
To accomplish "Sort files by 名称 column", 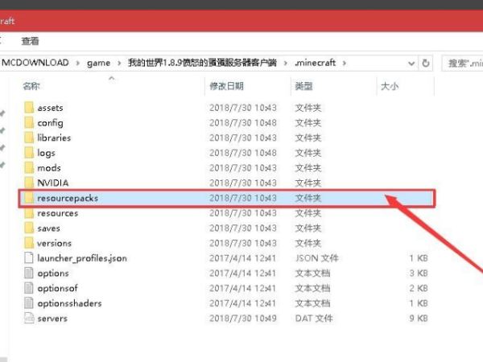I will coord(31,86).
